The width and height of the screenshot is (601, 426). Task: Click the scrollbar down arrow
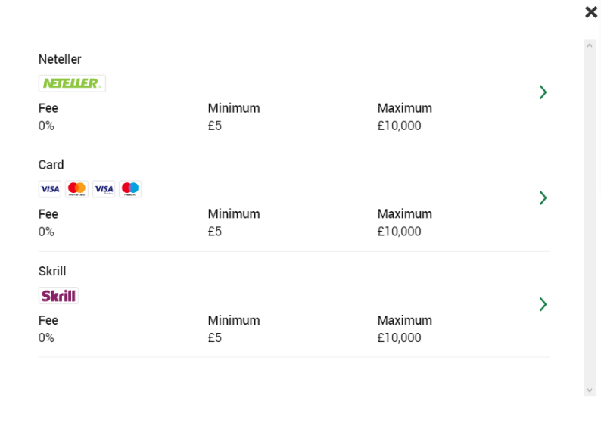pos(590,390)
